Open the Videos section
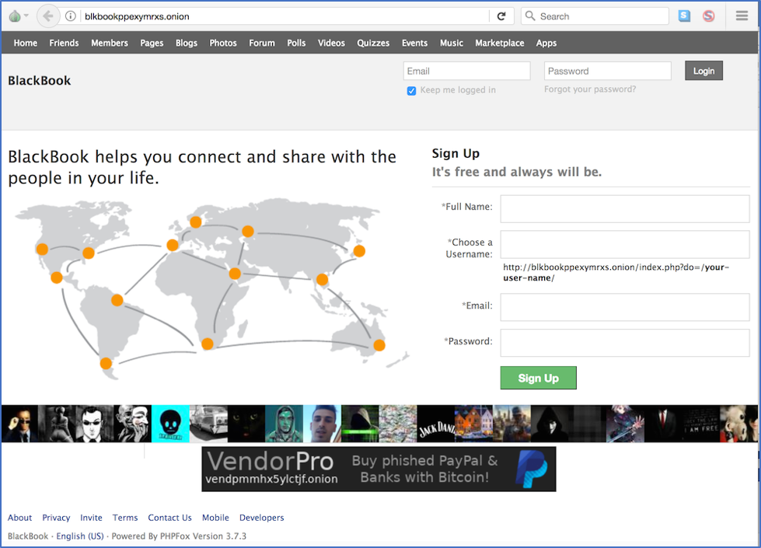 point(331,43)
